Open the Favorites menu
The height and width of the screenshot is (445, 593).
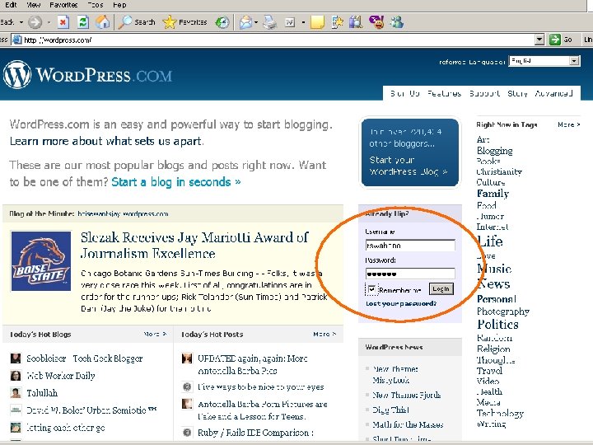pos(63,5)
